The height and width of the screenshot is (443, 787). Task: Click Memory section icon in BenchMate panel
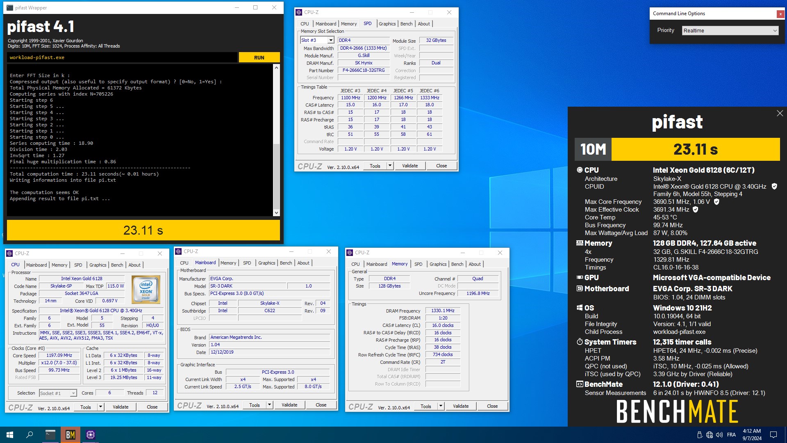[x=580, y=243]
